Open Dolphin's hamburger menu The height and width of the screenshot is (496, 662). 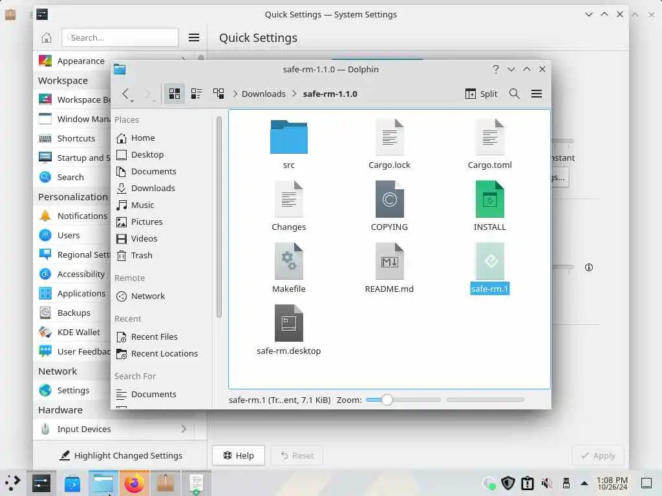[537, 94]
